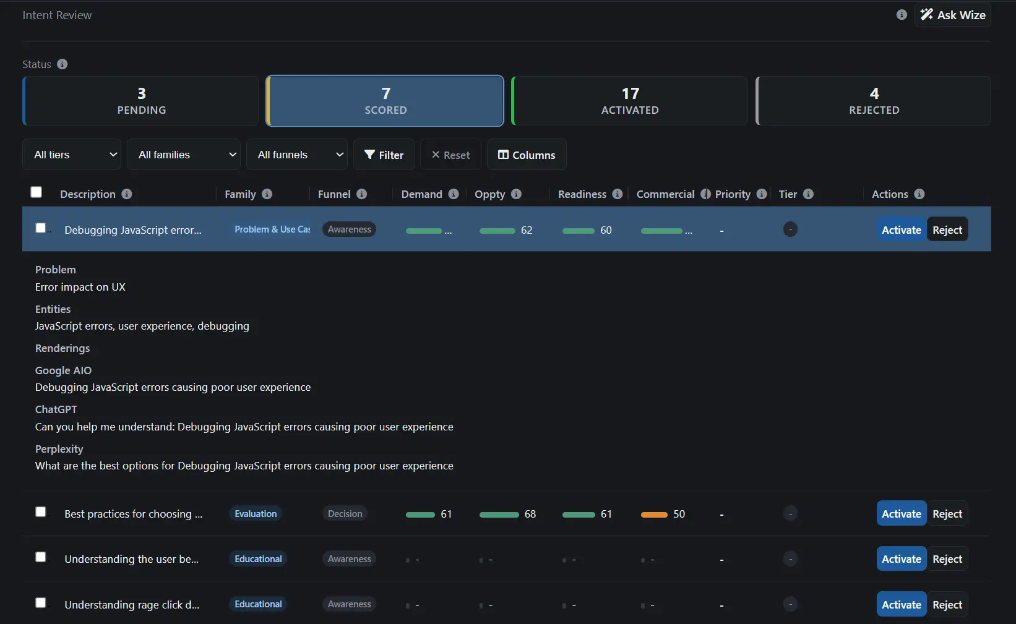Click the Demand 61 score bar

click(420, 515)
